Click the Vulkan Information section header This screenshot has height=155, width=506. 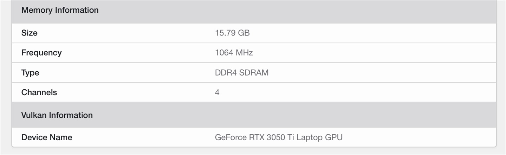(57, 115)
